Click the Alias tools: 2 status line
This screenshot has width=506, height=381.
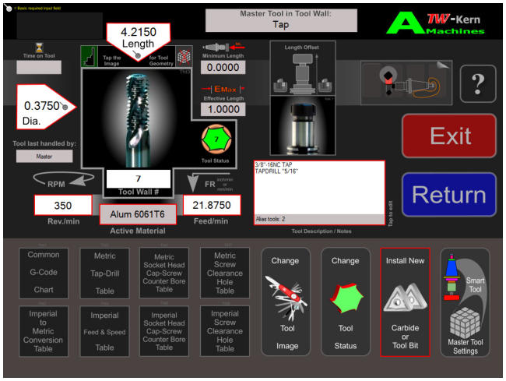tap(319, 219)
